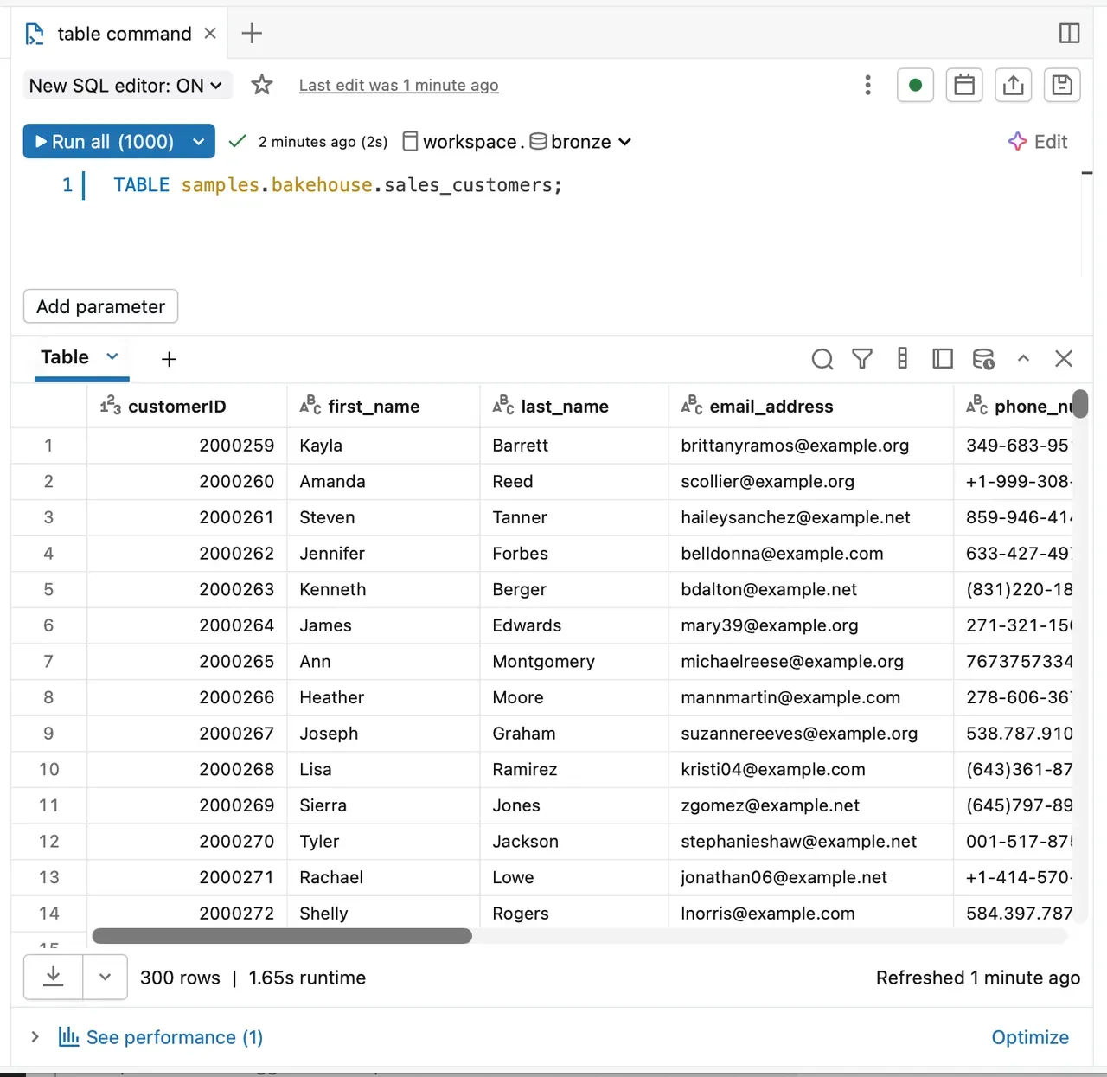Collapse the results panel with up chevron
This screenshot has height=1077, width=1107.
point(1023,358)
